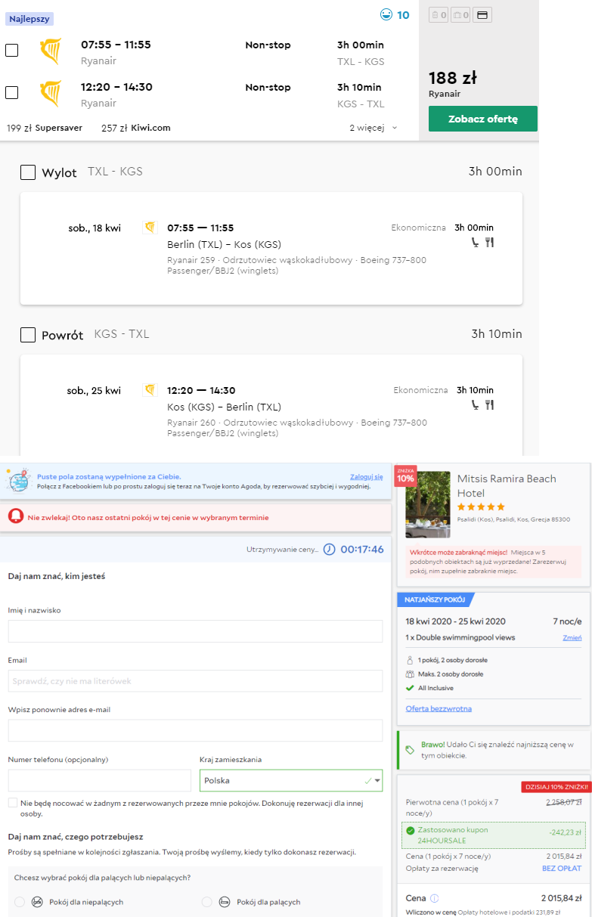
Task: Click the 'DZISIAJ 10% ZNIŻKI!' red badge
Action: click(555, 787)
